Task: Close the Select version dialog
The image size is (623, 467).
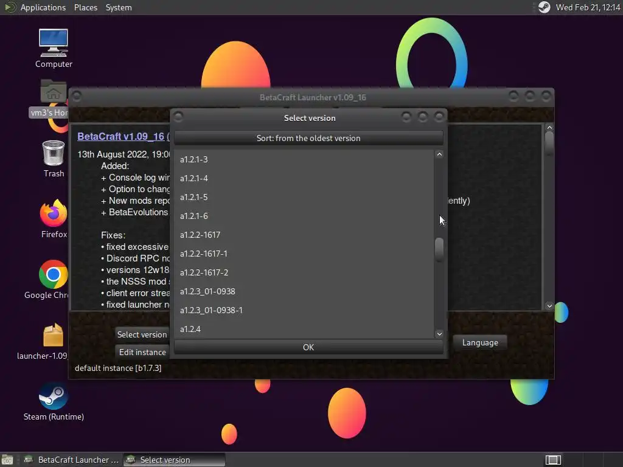Action: click(x=439, y=116)
